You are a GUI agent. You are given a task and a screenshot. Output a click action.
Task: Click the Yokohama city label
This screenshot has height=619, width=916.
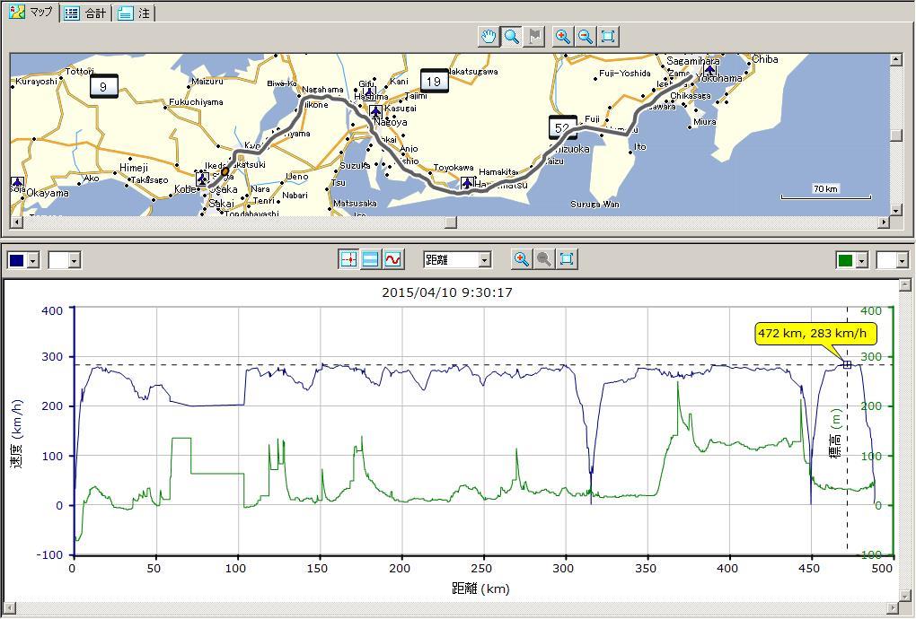(719, 78)
